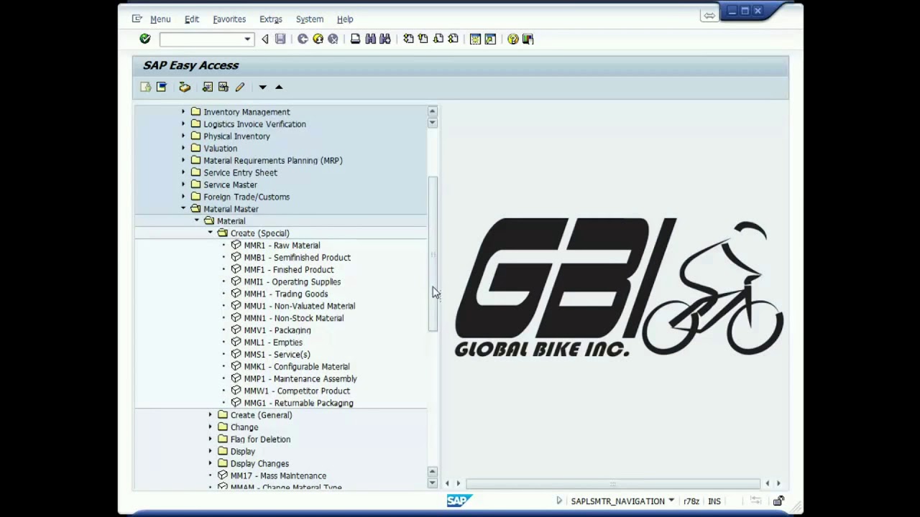
Task: Click the Find binoculars icon
Action: (370, 39)
